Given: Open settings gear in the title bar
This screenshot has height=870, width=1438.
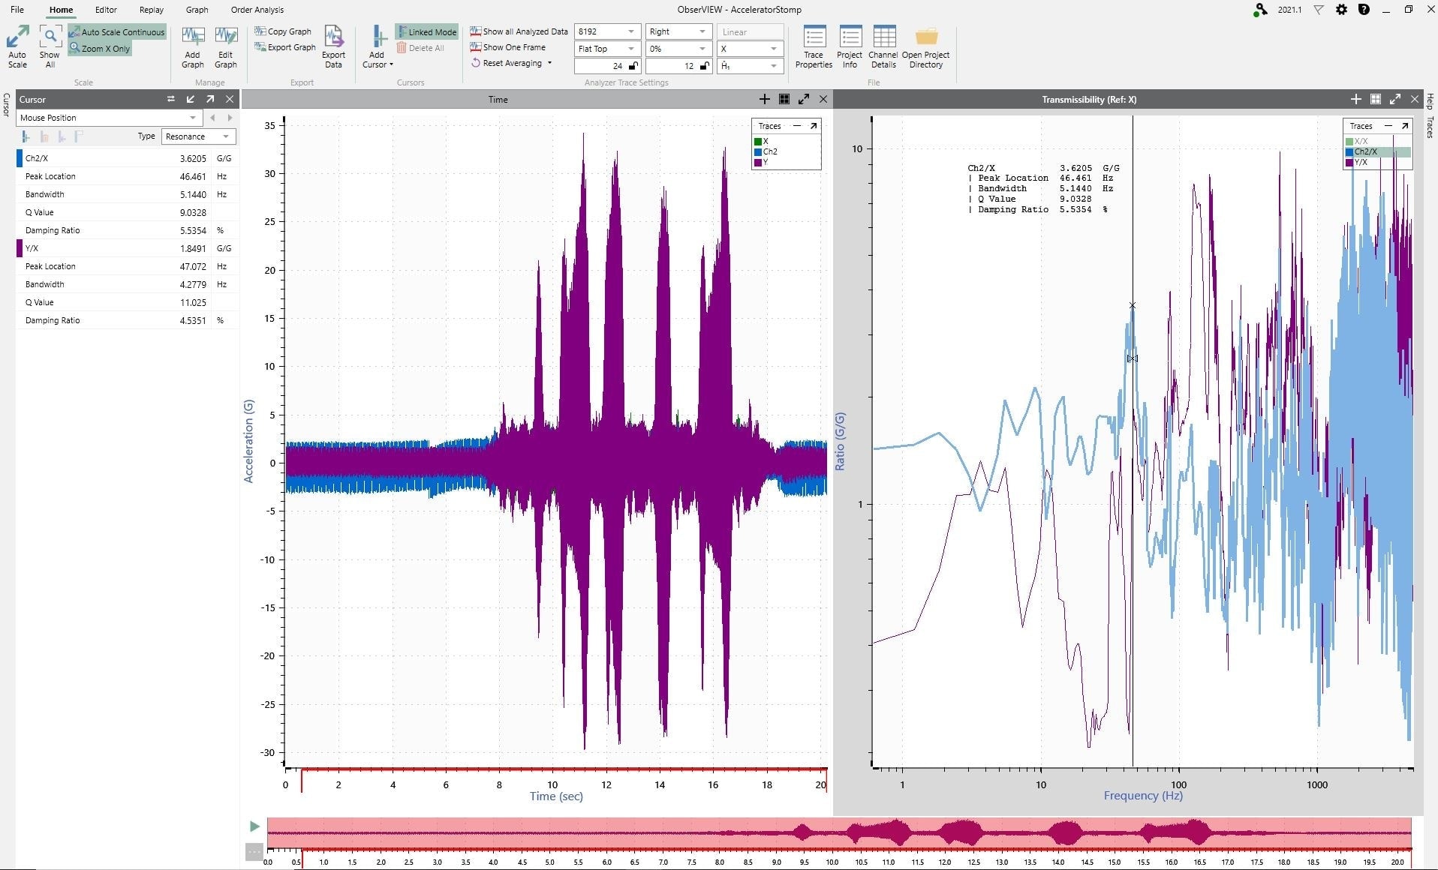Looking at the screenshot, I should [1341, 10].
